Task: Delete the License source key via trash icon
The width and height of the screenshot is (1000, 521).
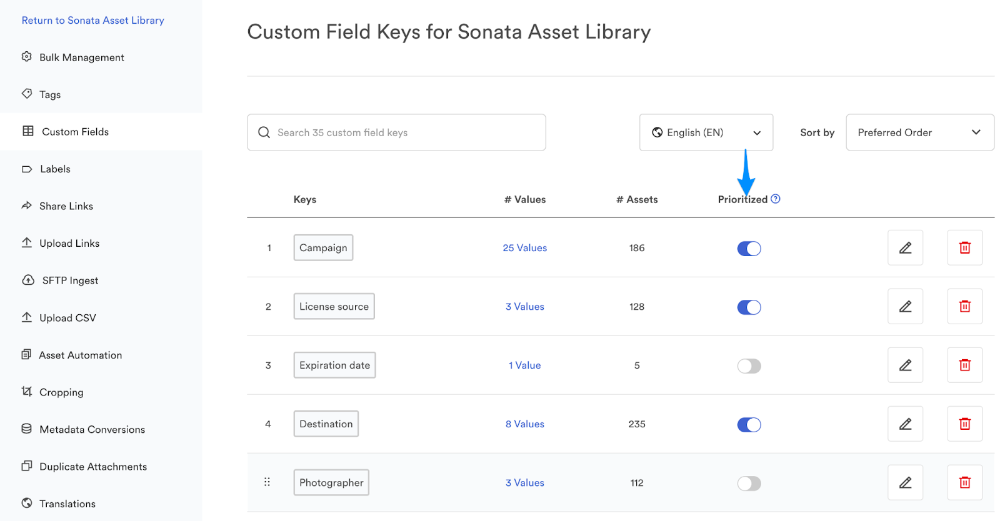Action: [x=964, y=307]
